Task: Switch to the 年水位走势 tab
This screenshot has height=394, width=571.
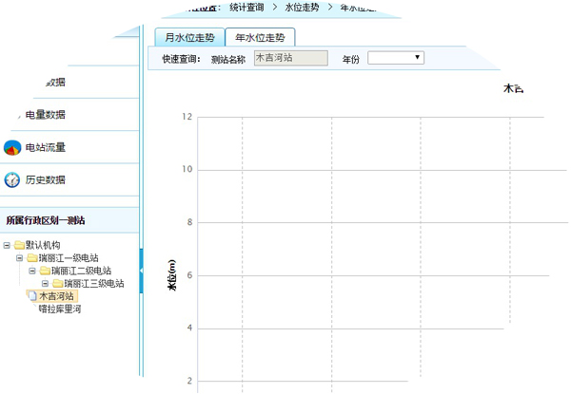Action: click(260, 37)
